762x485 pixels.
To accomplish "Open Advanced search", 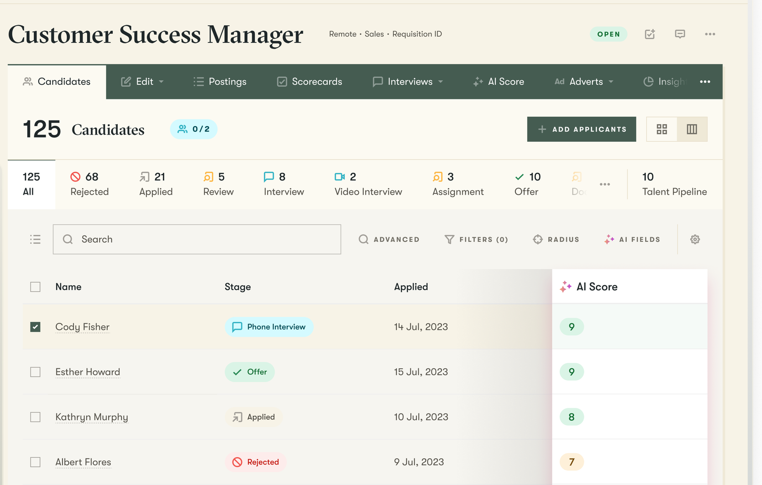I will [389, 239].
